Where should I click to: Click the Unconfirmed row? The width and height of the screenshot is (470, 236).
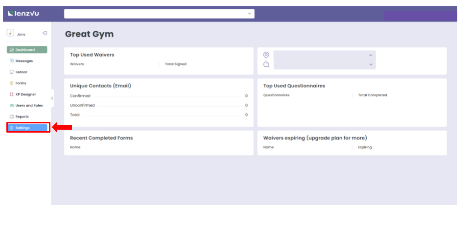click(159, 105)
